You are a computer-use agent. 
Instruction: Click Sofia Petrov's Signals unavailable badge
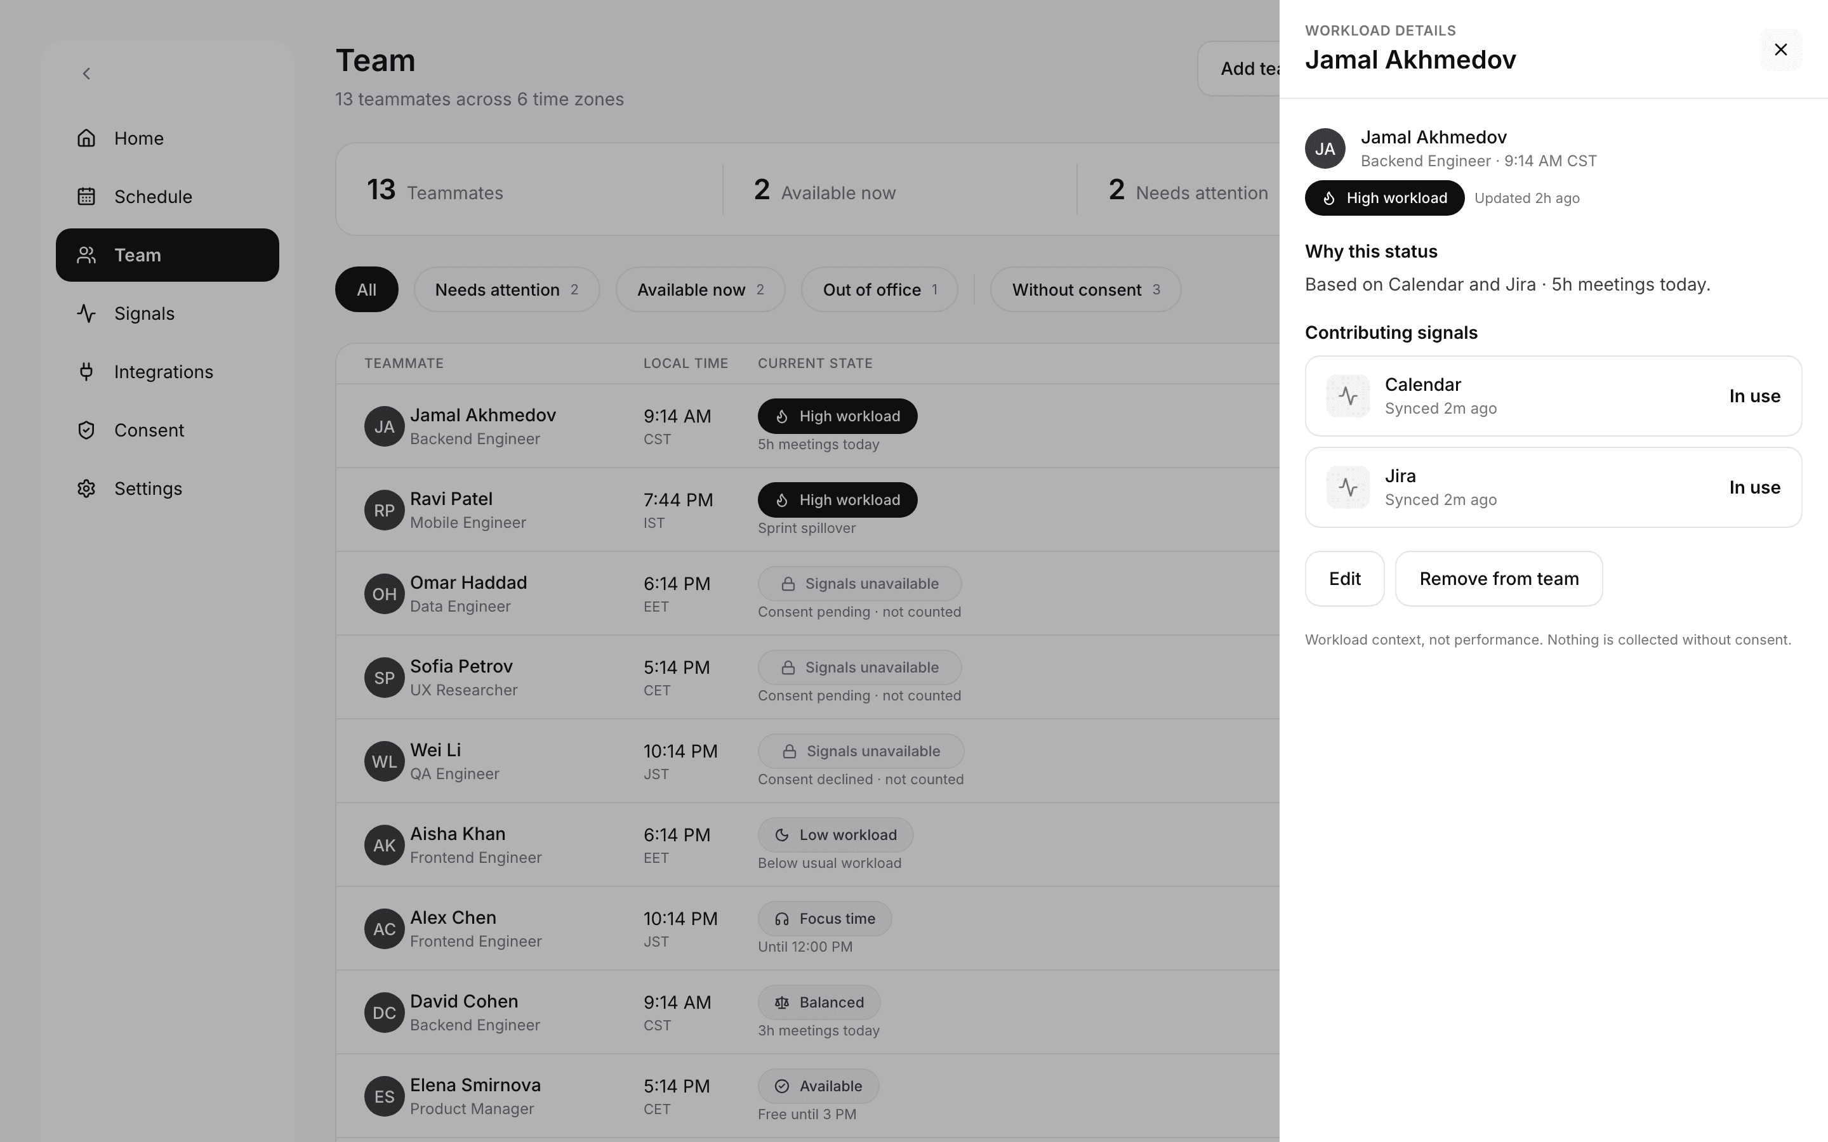[859, 667]
